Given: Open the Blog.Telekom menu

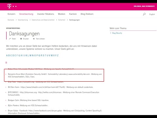Looking at the screenshot, I should 87,14.
